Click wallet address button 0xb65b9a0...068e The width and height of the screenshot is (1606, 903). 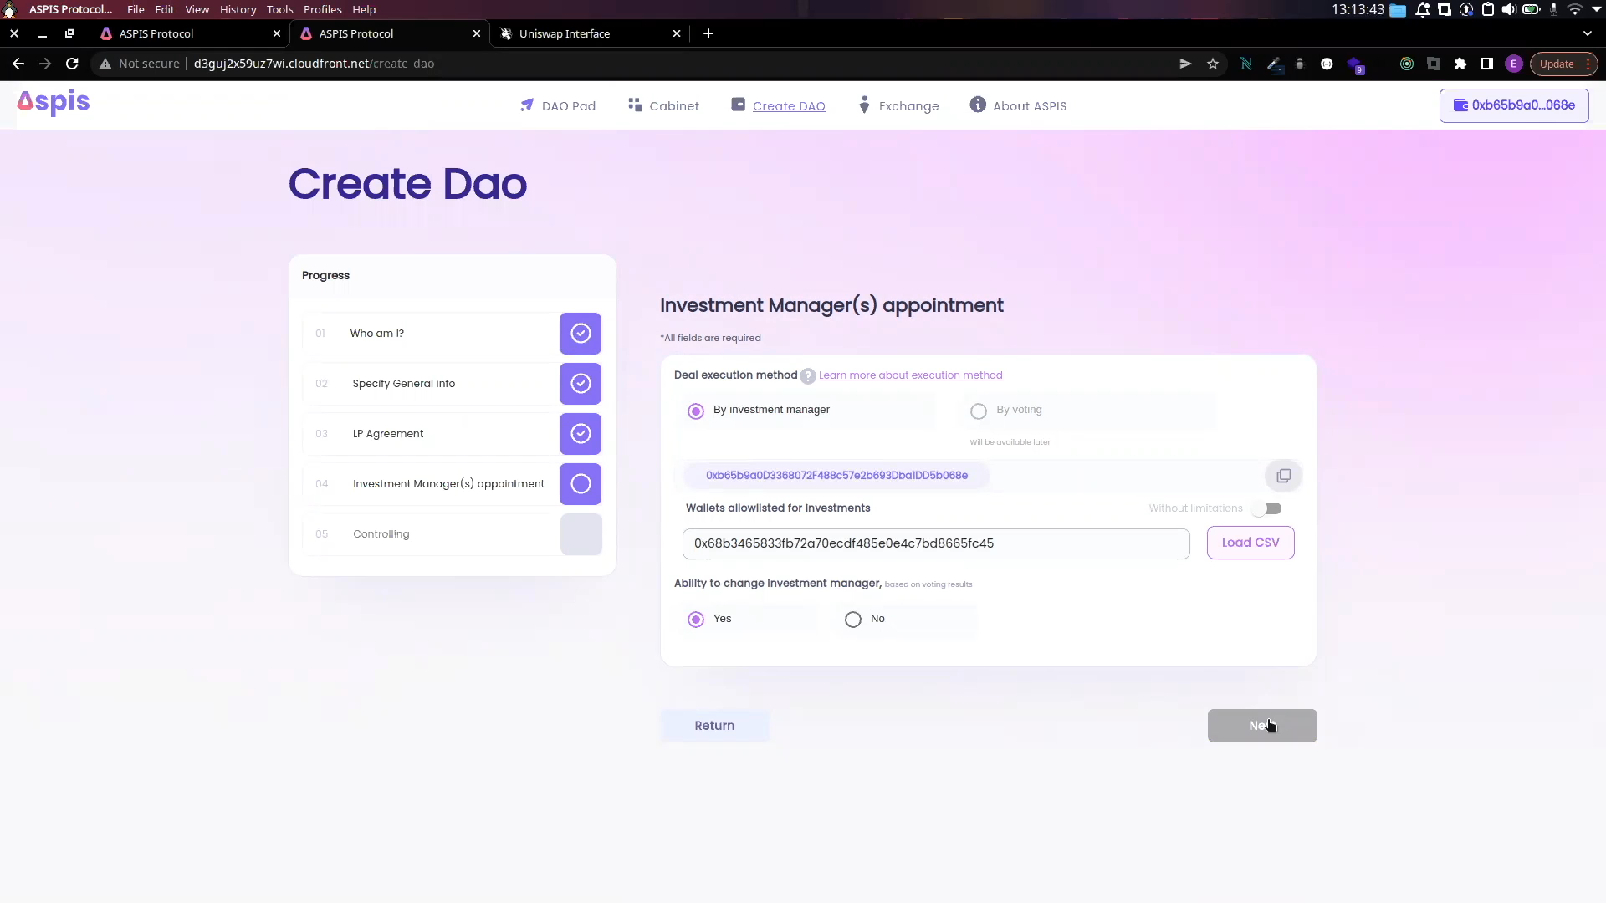pyautogui.click(x=1514, y=105)
